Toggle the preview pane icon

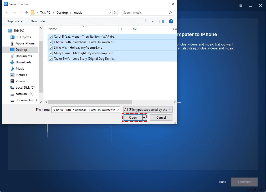[x=161, y=21]
